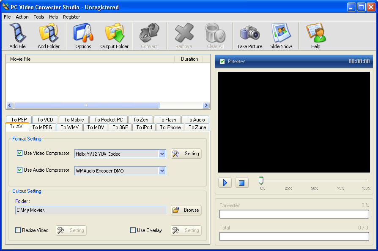Click the Output Folder icon
This screenshot has width=378, height=251.
tap(115, 33)
